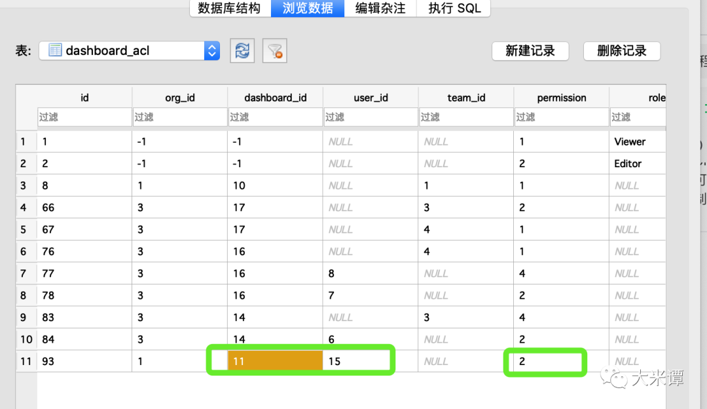Select id cell with value 66
Viewport: 707px width, 409px height.
tap(84, 208)
